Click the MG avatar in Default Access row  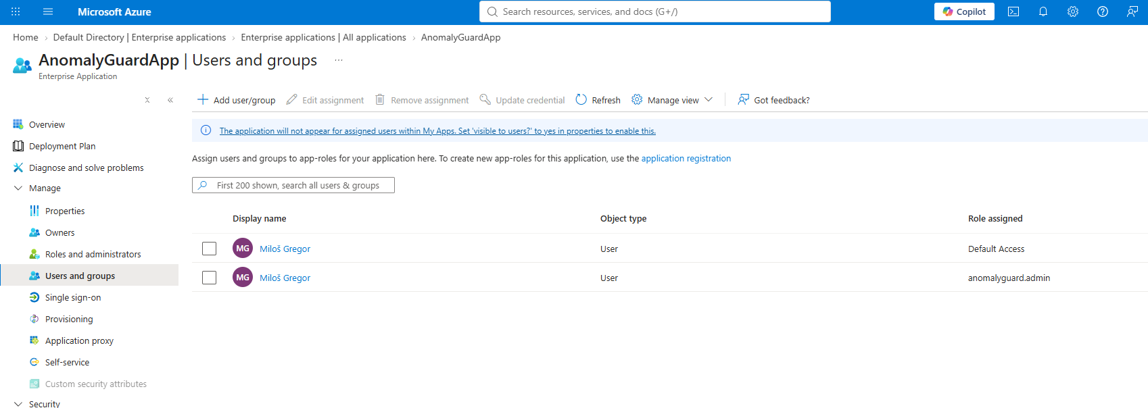(243, 248)
